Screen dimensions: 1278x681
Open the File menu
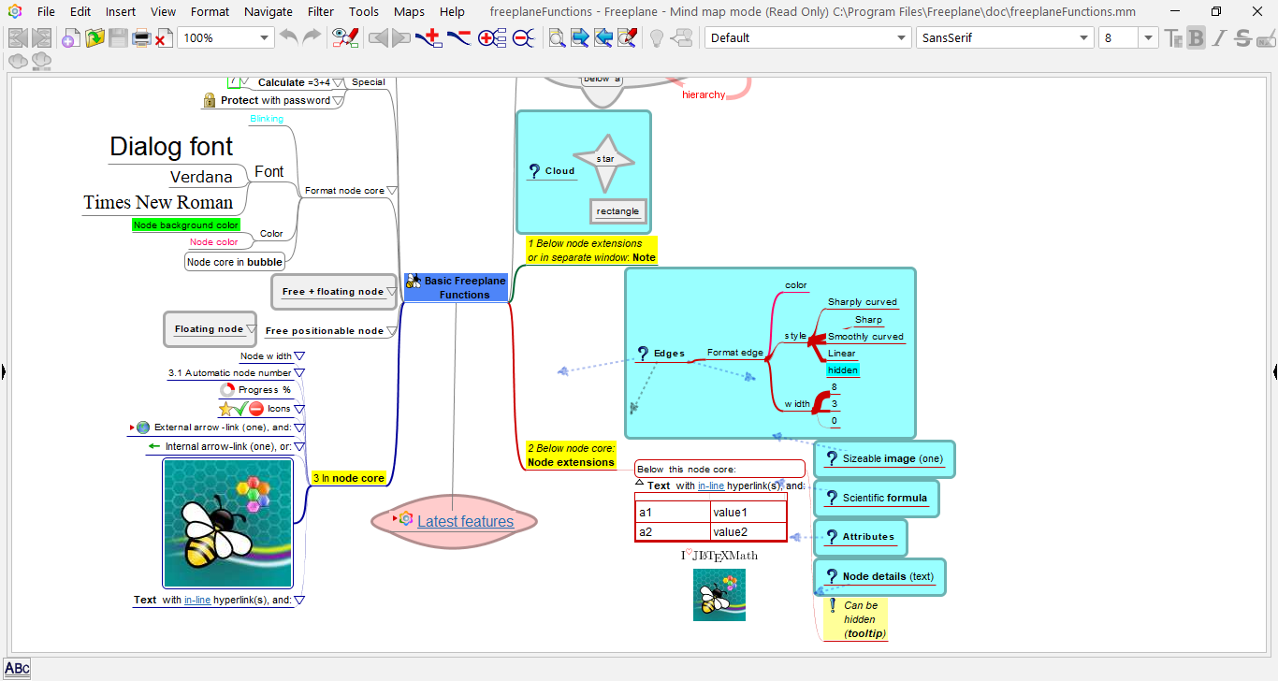(47, 12)
